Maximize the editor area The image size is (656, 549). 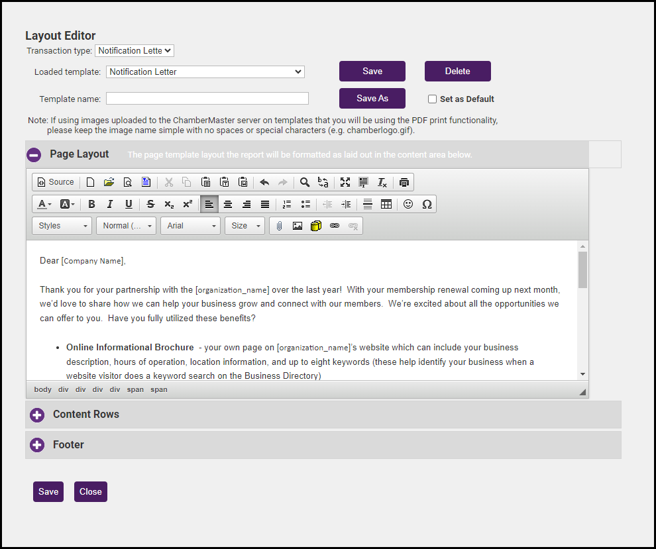click(x=345, y=182)
